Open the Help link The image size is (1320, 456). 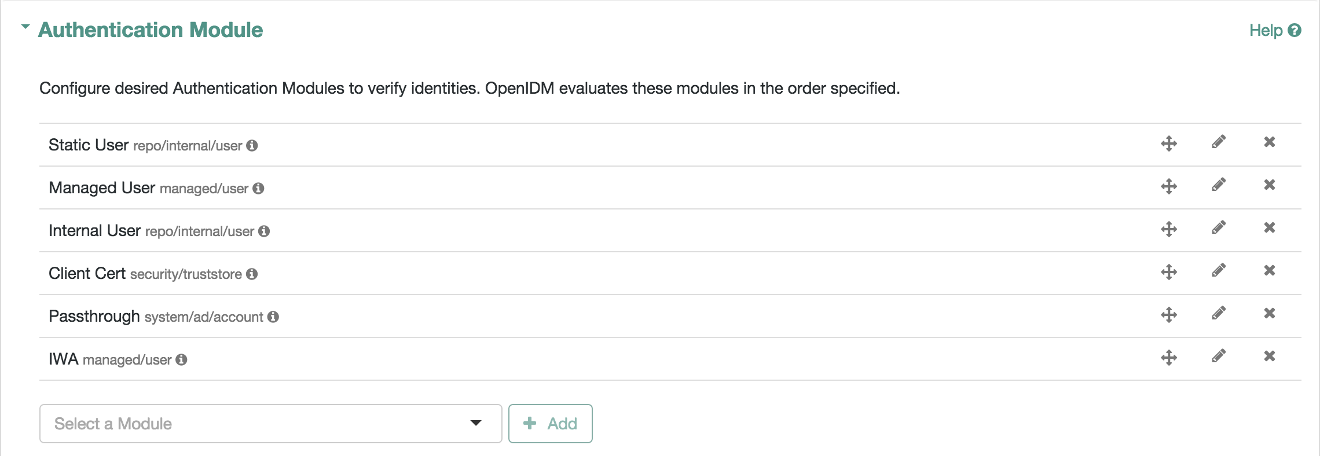1275,31
